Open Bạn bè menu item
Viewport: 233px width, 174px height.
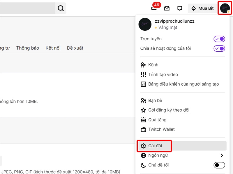click(x=183, y=101)
